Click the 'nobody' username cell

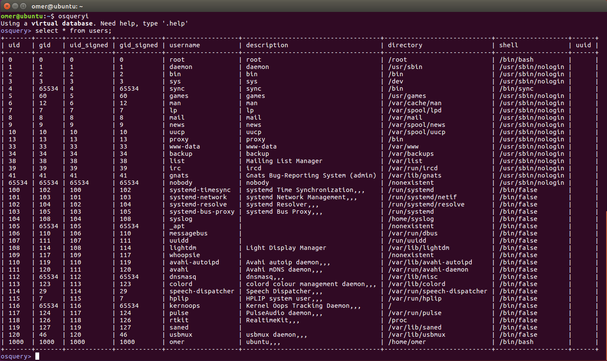(x=181, y=183)
